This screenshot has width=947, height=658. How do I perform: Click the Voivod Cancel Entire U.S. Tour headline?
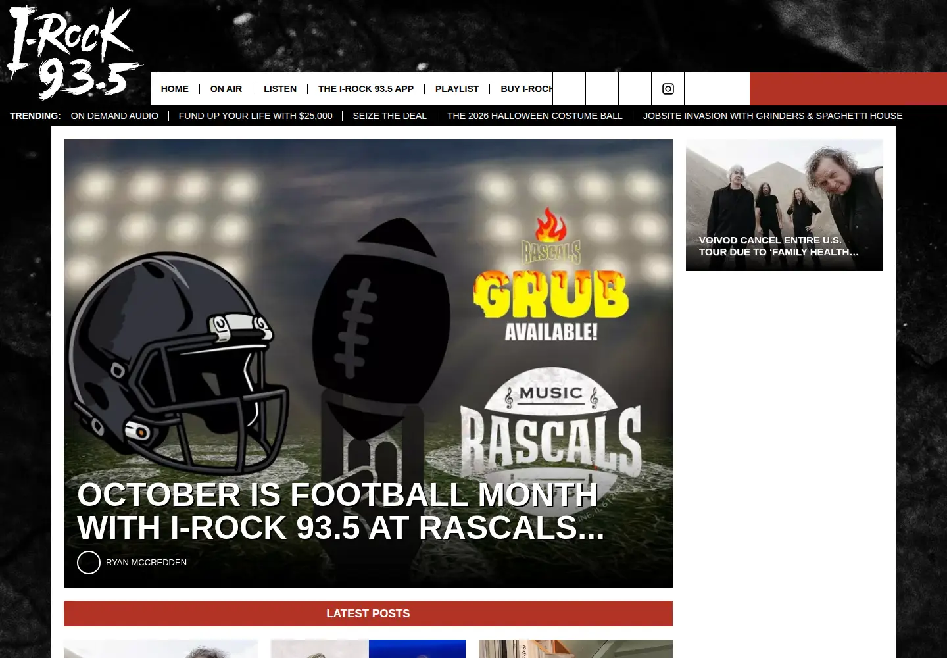pos(779,246)
